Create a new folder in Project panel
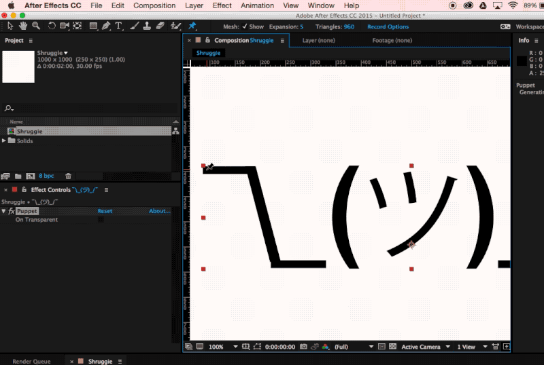544x365 pixels. 18,176
